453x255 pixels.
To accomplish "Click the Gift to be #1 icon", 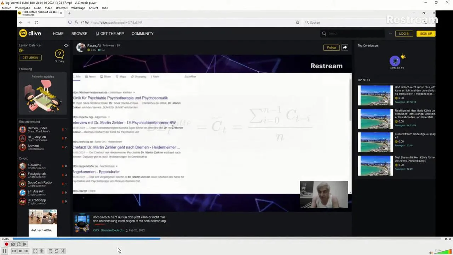I will [395, 61].
